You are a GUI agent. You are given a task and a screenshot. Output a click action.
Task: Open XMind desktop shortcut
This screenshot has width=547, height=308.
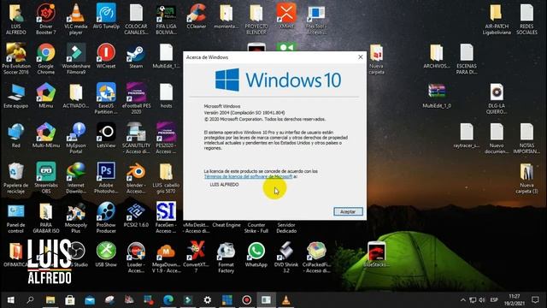pyautogui.click(x=286, y=17)
